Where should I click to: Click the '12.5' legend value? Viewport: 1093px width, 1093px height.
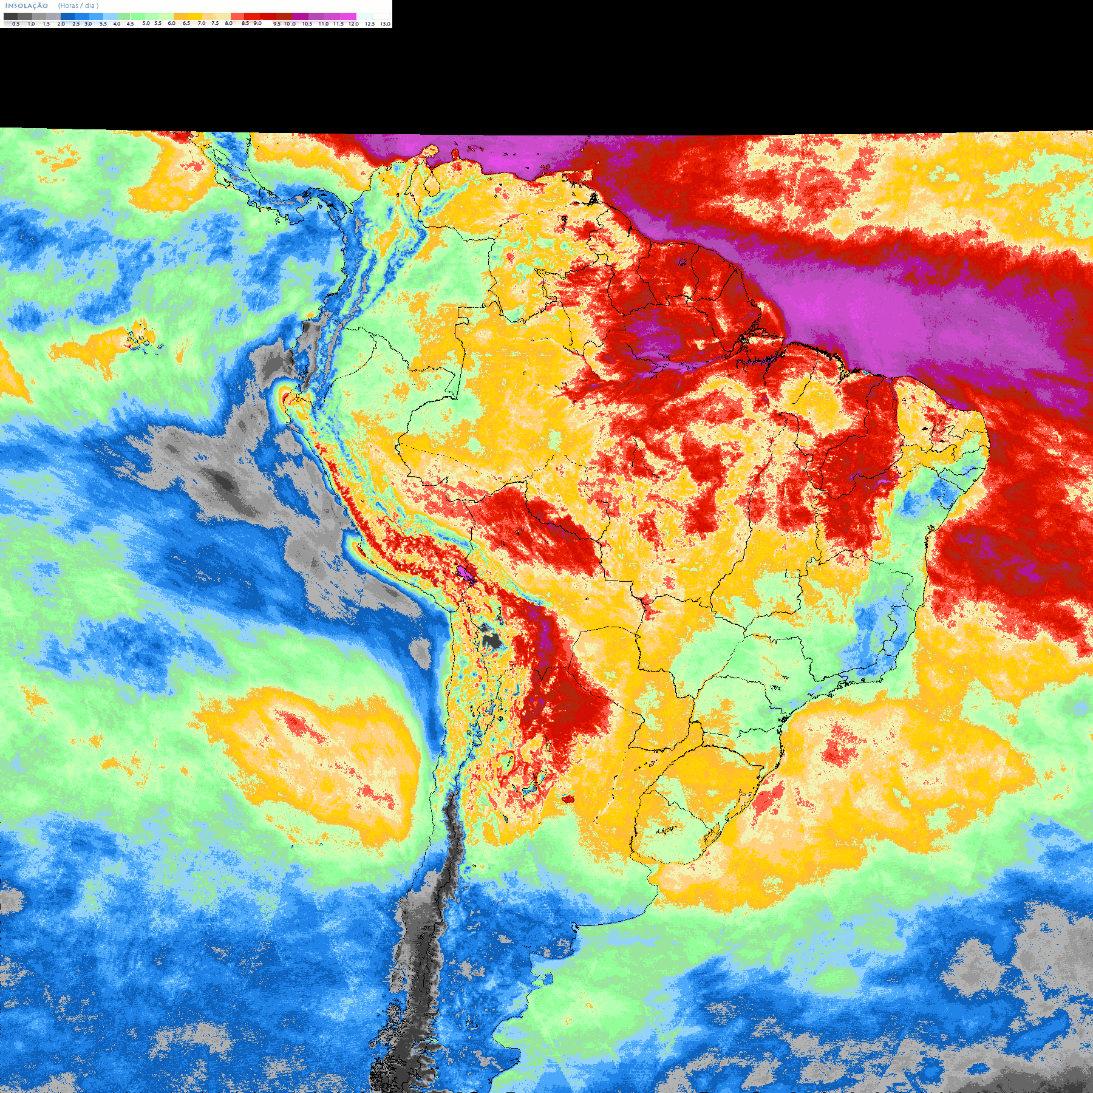click(x=370, y=24)
